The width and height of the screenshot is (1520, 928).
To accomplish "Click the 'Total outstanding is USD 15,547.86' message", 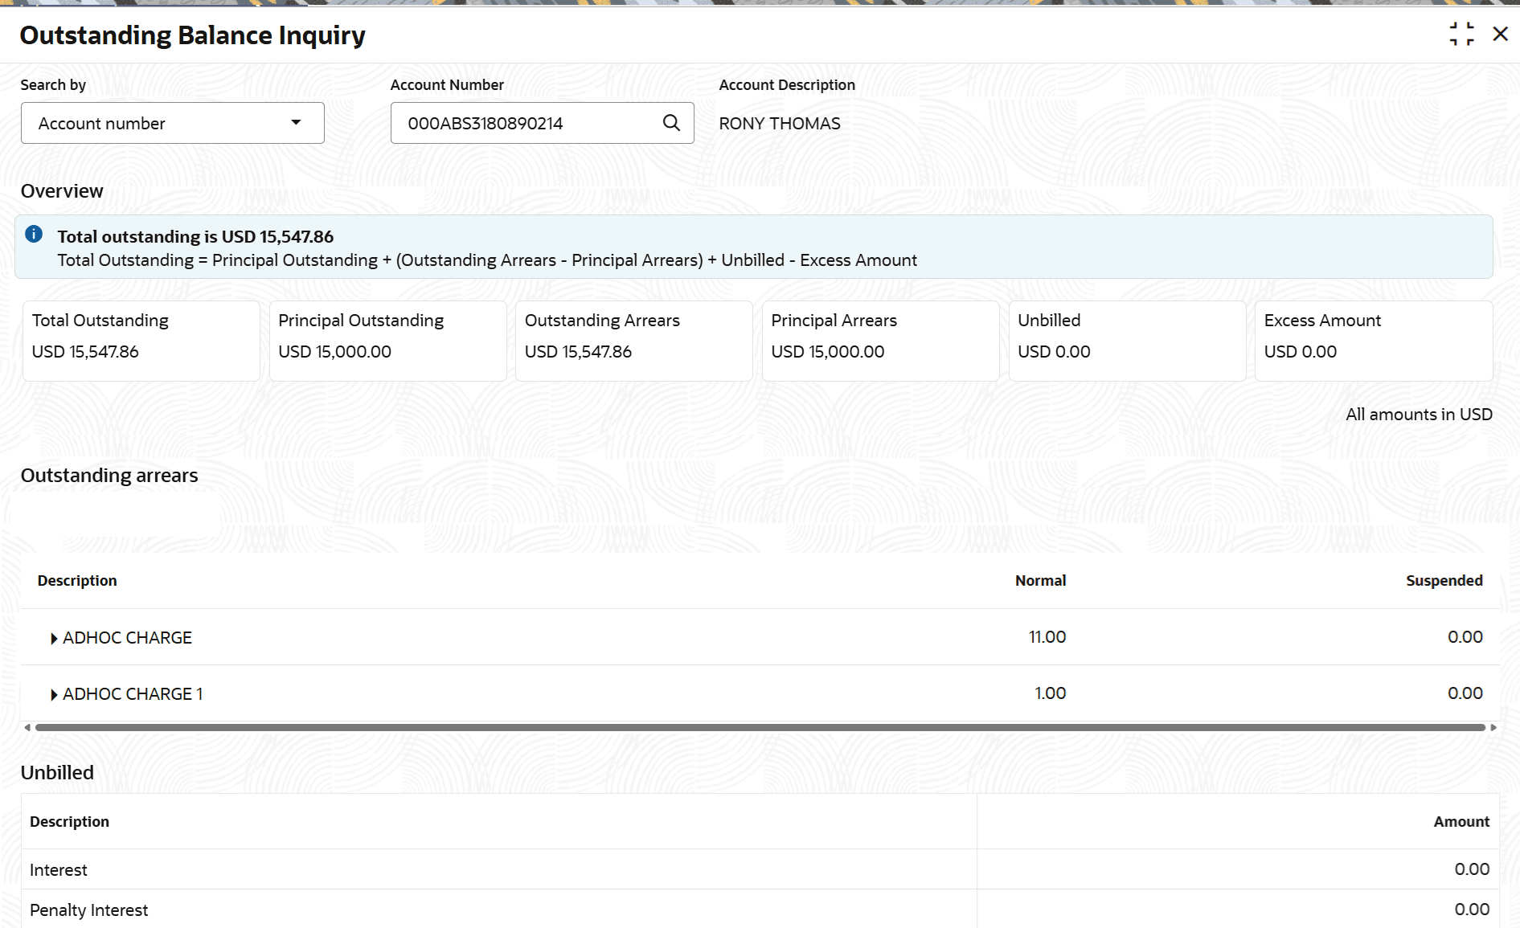I will coord(195,236).
